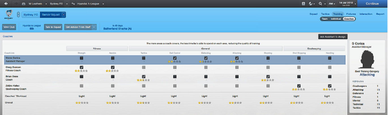Click the search magnifier icon
This screenshot has height=115, width=388.
(x=320, y=4)
